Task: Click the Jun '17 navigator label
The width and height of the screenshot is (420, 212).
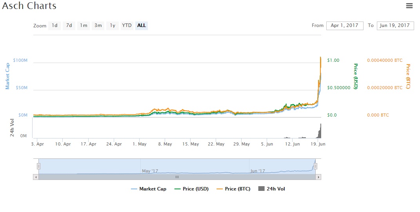Action: point(258,171)
